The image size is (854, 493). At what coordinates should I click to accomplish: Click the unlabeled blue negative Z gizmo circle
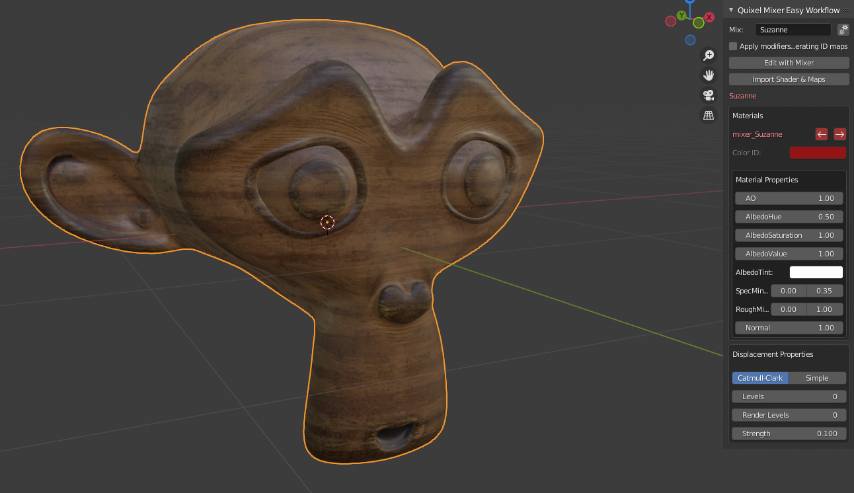[690, 40]
